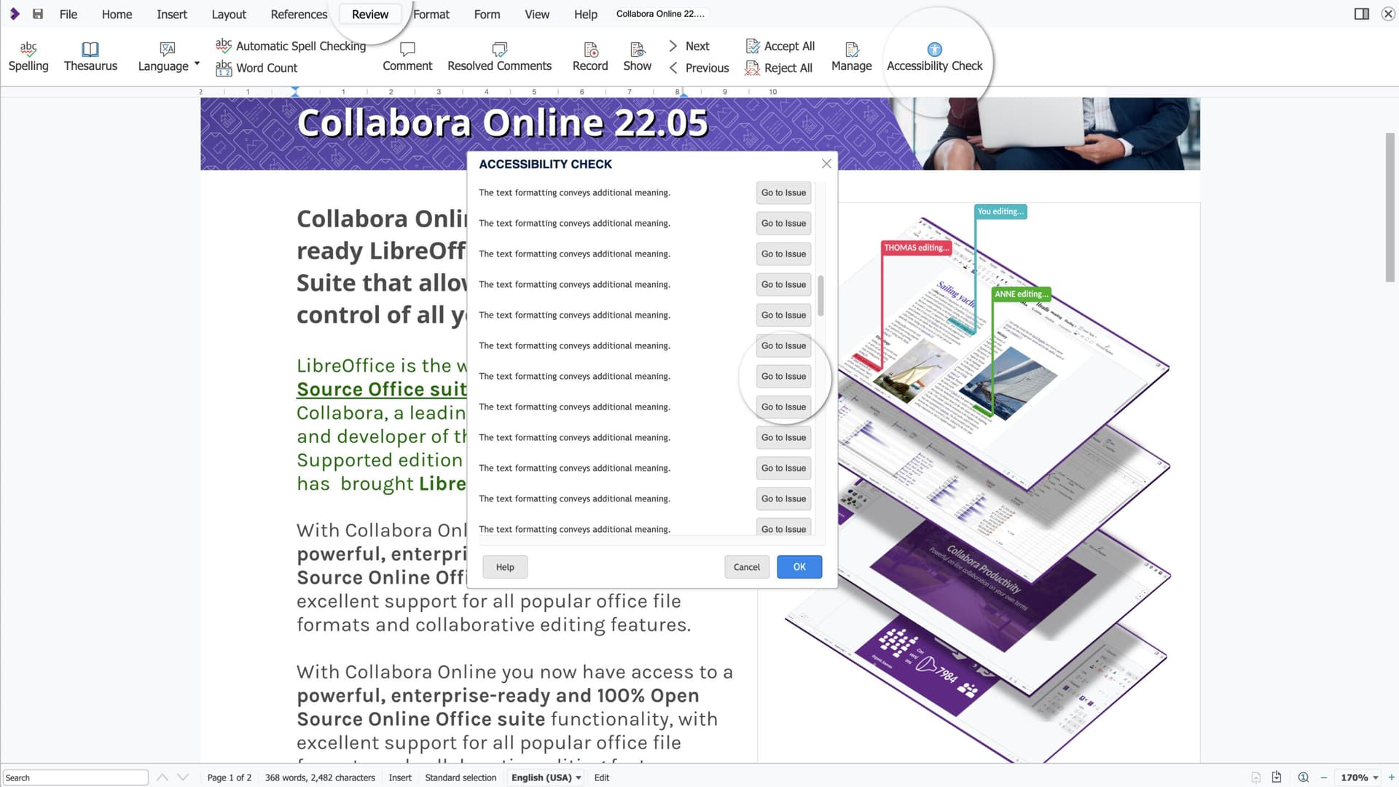Open the 170% zoom level dropdown
The width and height of the screenshot is (1399, 787).
[1360, 778]
